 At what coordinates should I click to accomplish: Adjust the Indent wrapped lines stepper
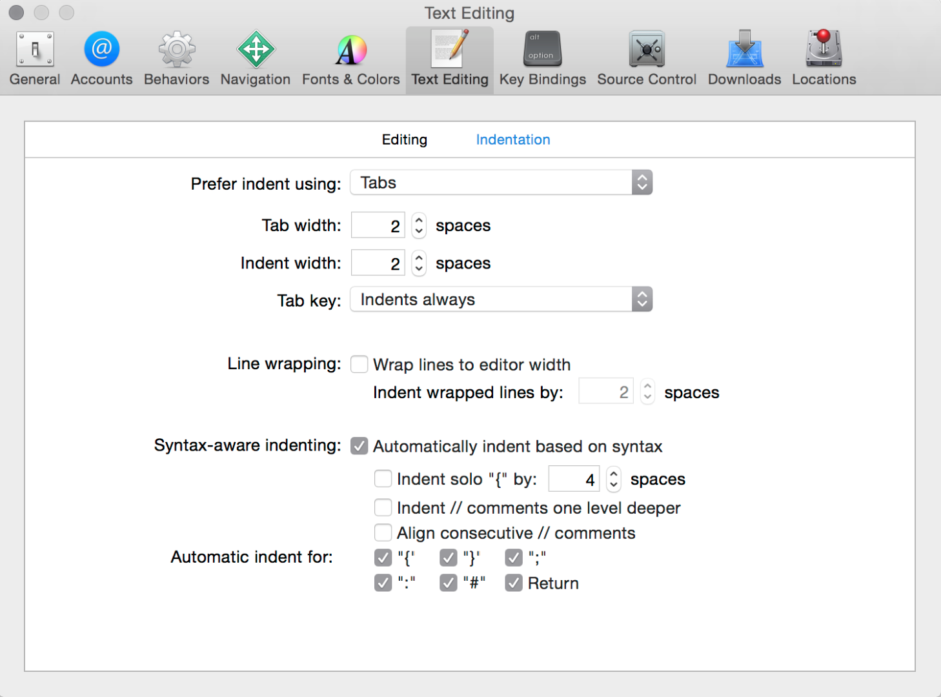point(647,392)
